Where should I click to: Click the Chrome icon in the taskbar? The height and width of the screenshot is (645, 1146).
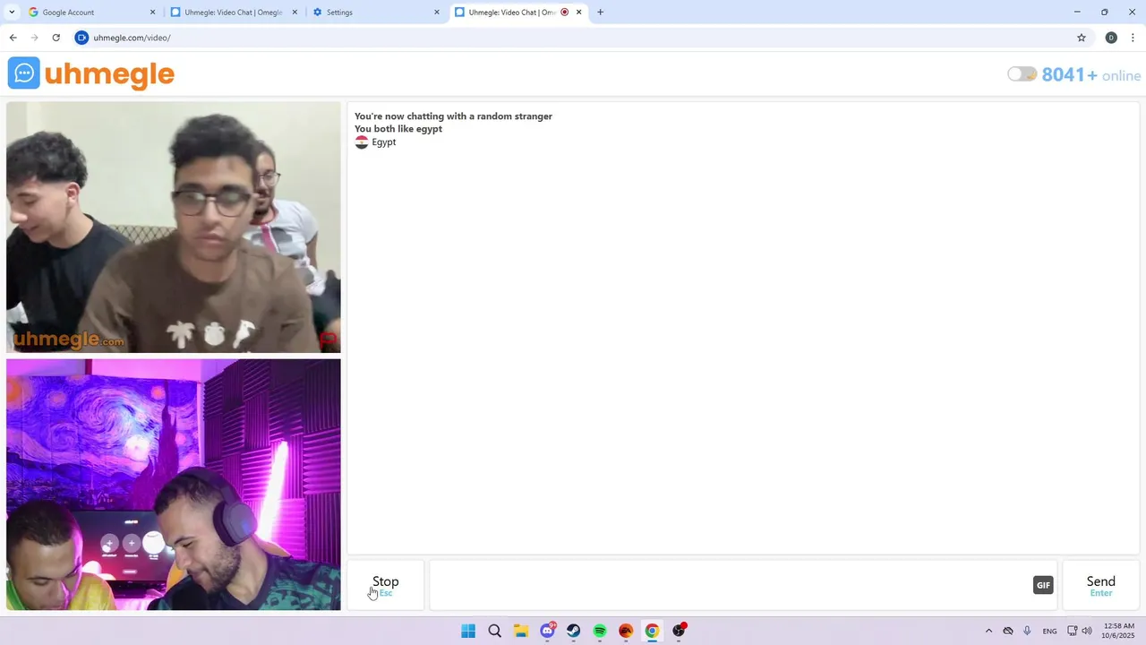[652, 631]
